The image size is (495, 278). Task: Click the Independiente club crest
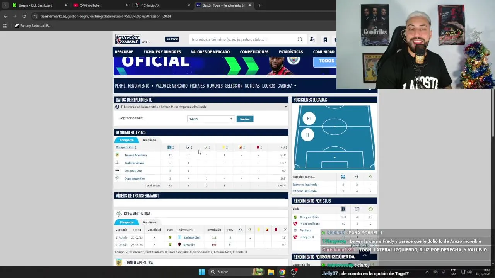point(295,224)
